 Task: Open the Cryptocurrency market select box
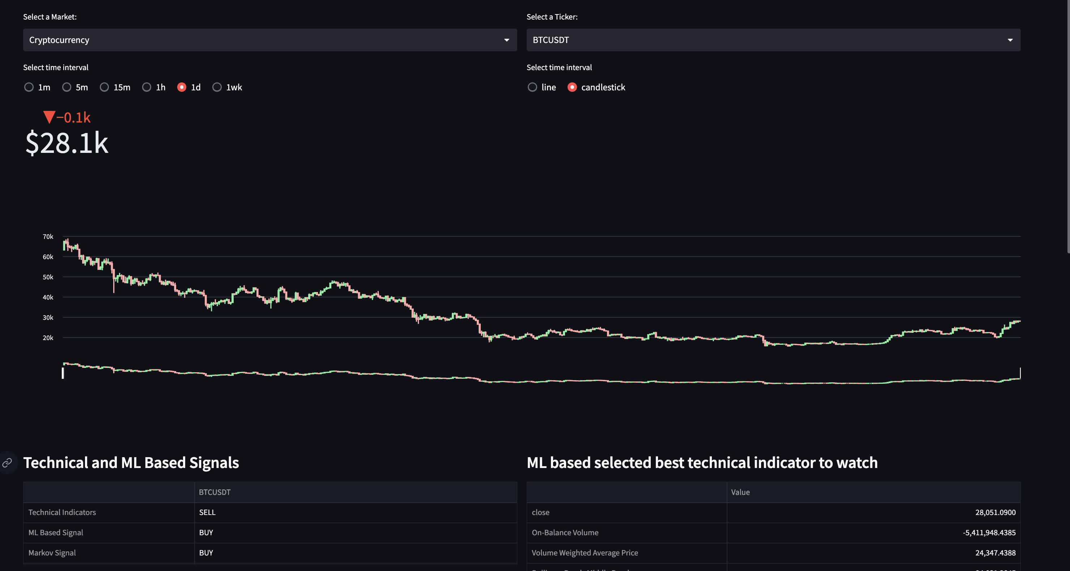click(266, 40)
